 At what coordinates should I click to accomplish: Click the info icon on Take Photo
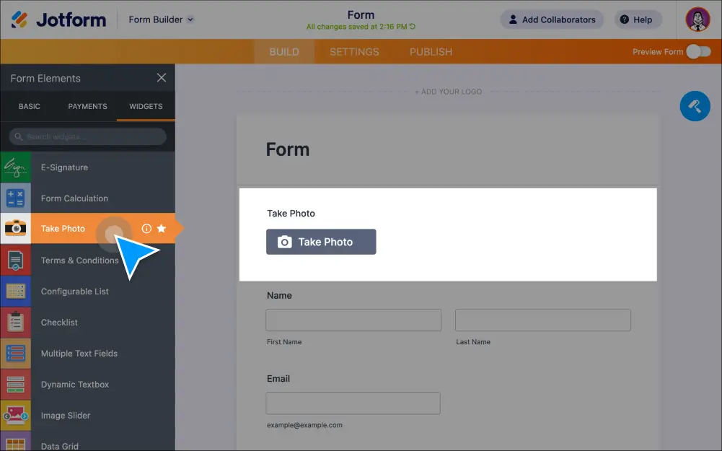(146, 229)
